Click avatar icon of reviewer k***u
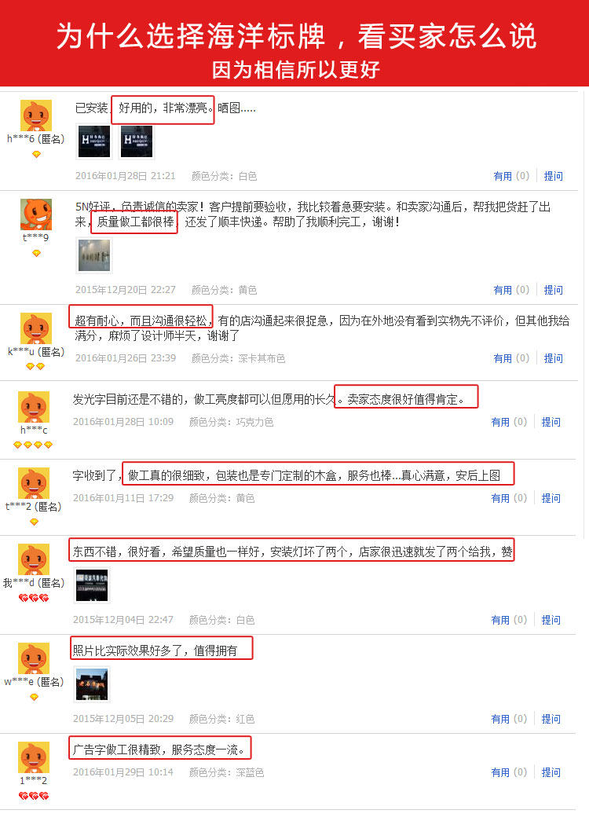589x821 pixels. pos(36,328)
